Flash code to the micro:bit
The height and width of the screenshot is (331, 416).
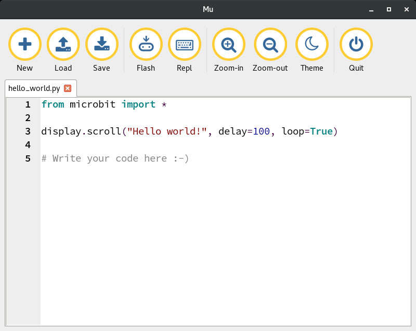(146, 45)
